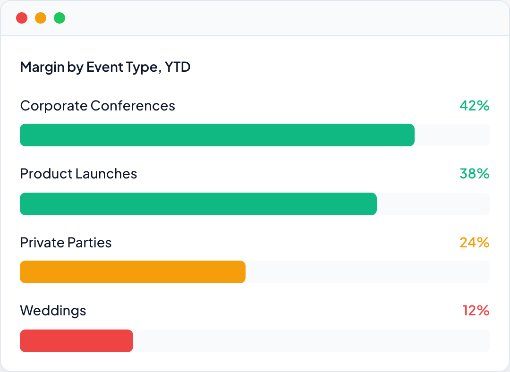Click the unfilled track of Weddings bar
Screen dimensions: 510x372
click(x=311, y=341)
